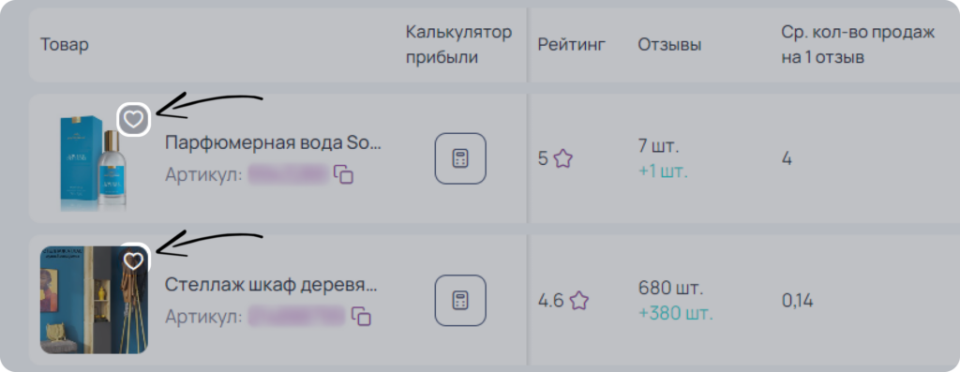Sort by the Отзывы column header
960x372 pixels.
[669, 45]
